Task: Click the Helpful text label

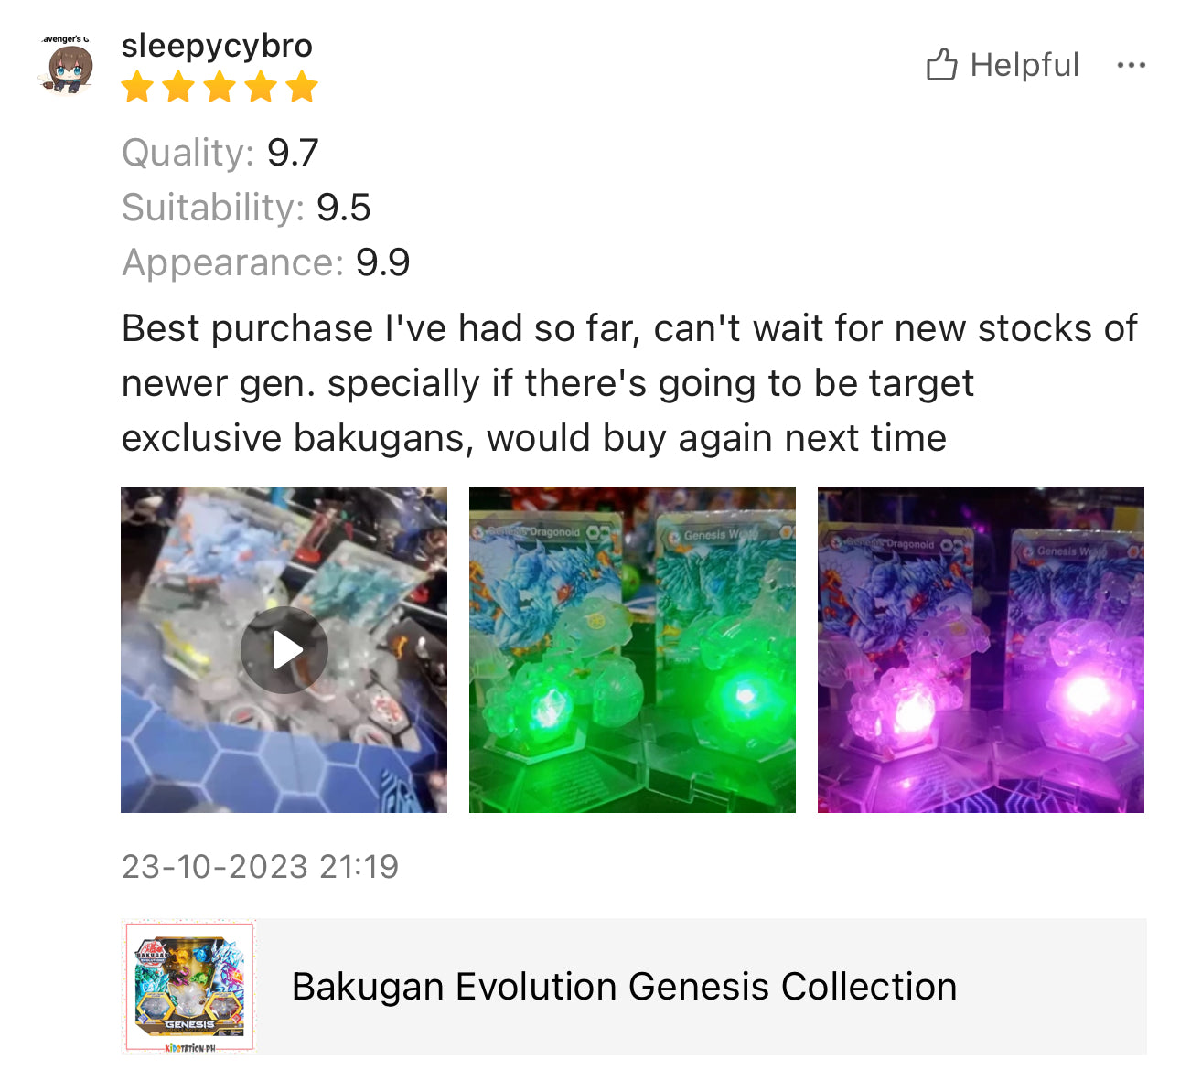Action: [x=1024, y=65]
